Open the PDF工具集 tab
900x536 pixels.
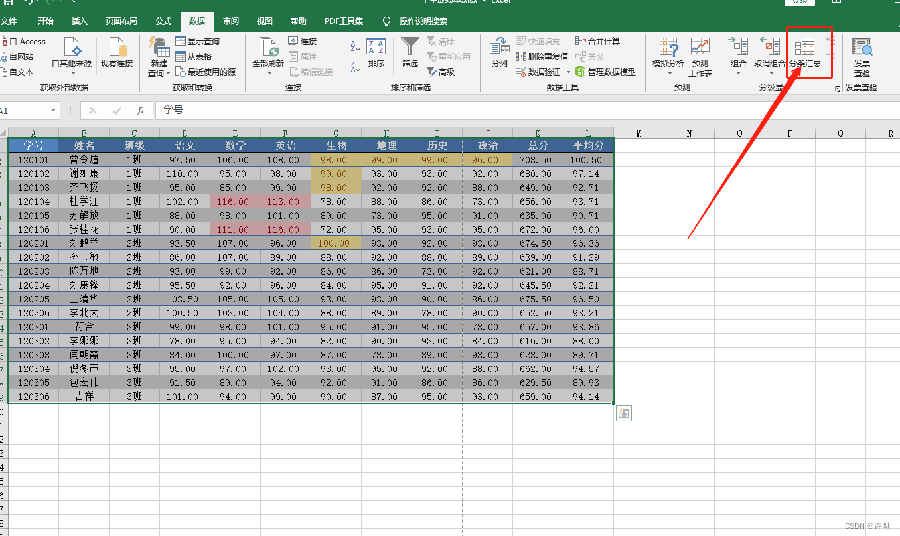344,21
